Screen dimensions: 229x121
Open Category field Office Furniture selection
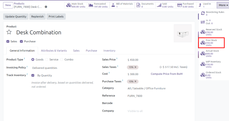point(146,88)
